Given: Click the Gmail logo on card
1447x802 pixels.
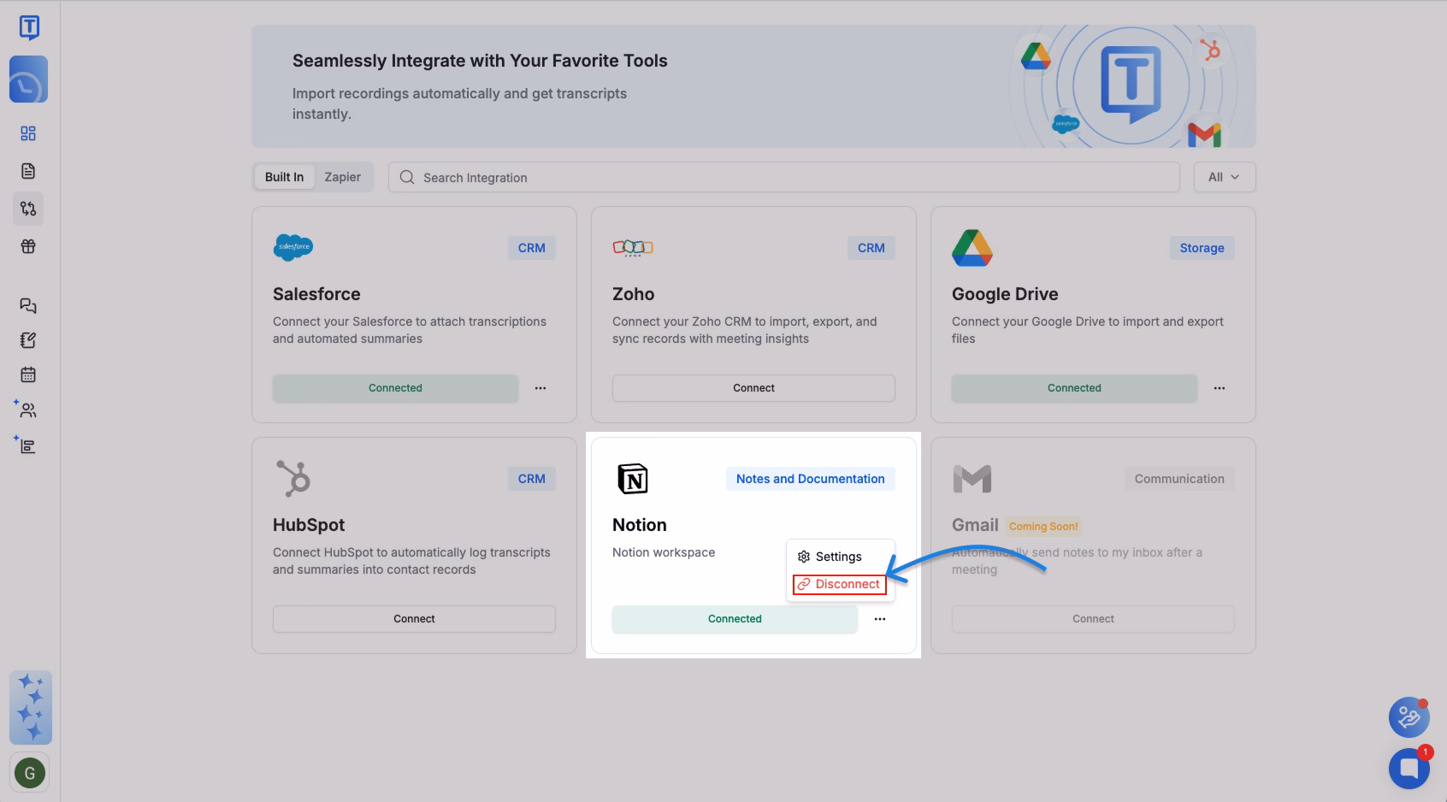Looking at the screenshot, I should click(x=972, y=479).
